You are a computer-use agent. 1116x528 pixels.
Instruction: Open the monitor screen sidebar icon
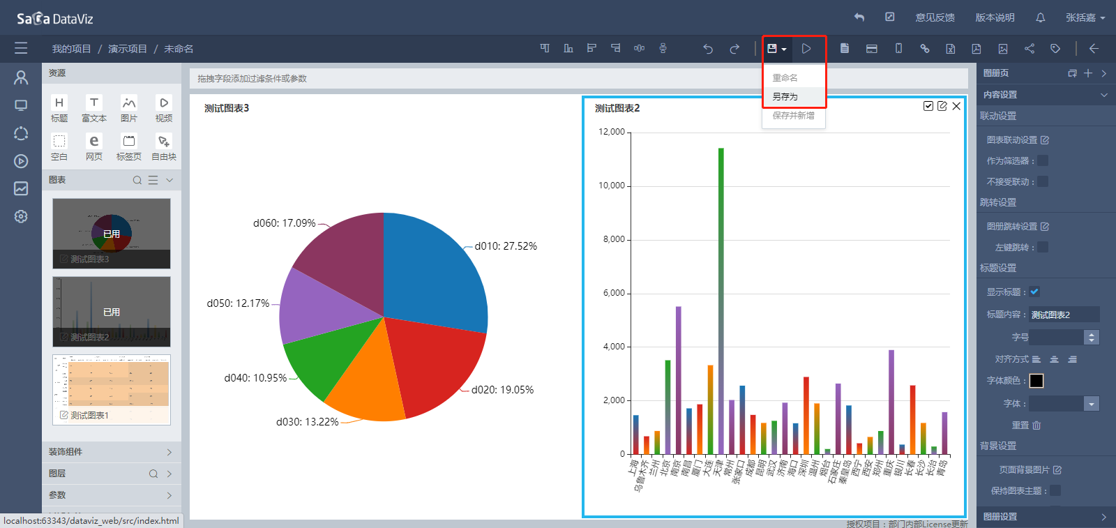21,105
